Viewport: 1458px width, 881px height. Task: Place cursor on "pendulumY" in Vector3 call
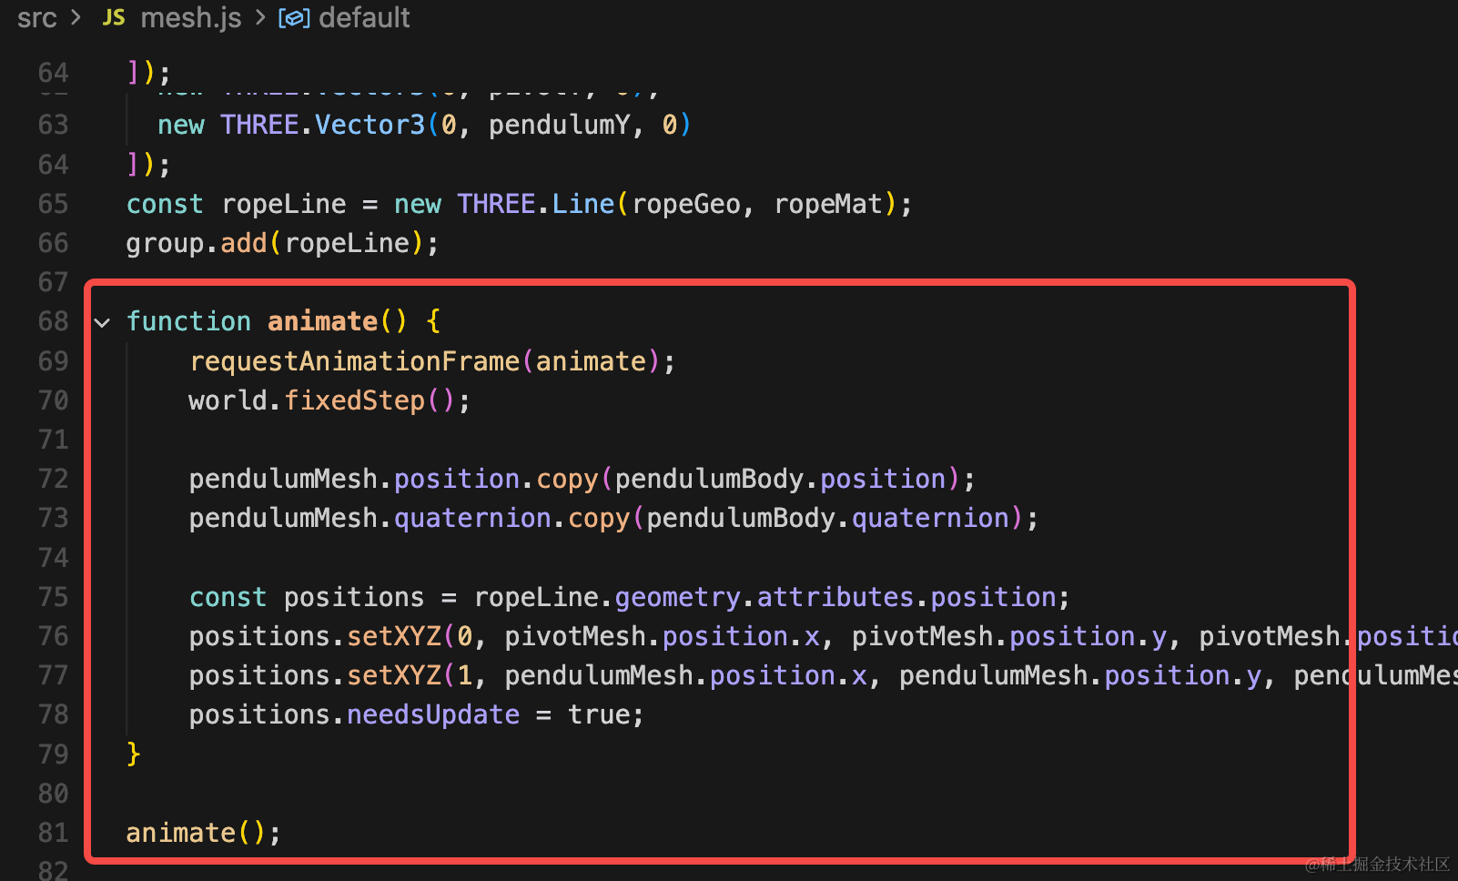click(560, 125)
